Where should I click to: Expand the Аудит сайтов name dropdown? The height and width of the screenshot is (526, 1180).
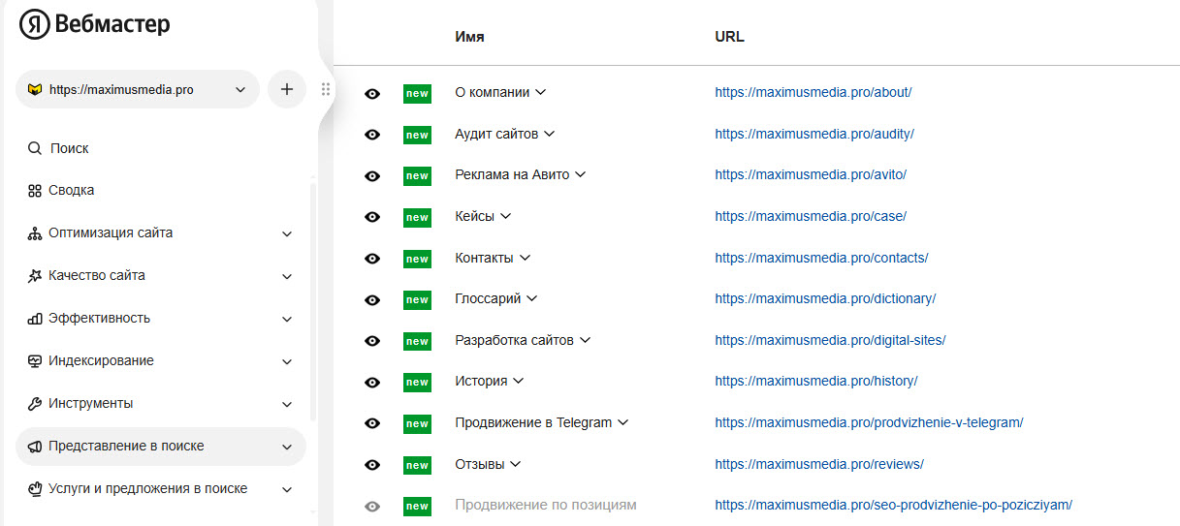(549, 134)
